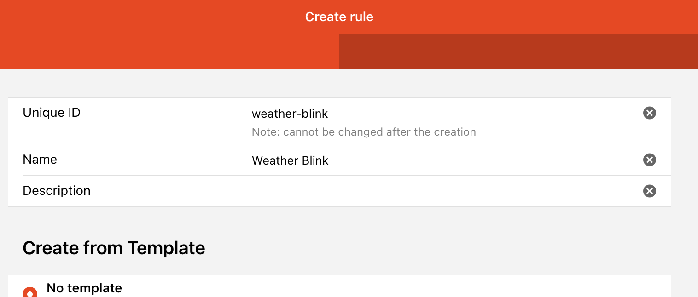The width and height of the screenshot is (698, 297).
Task: Click the 'Unique ID' row label
Action: pos(52,112)
